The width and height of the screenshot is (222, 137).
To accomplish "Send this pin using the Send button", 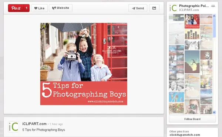I will (138, 8).
